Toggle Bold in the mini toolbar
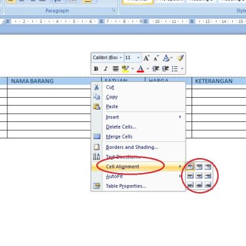Viewport: 246px width, 246px height. pyautogui.click(x=96, y=69)
